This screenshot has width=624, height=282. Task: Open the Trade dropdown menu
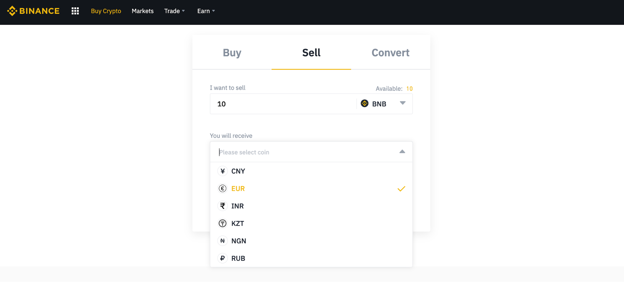tap(174, 11)
